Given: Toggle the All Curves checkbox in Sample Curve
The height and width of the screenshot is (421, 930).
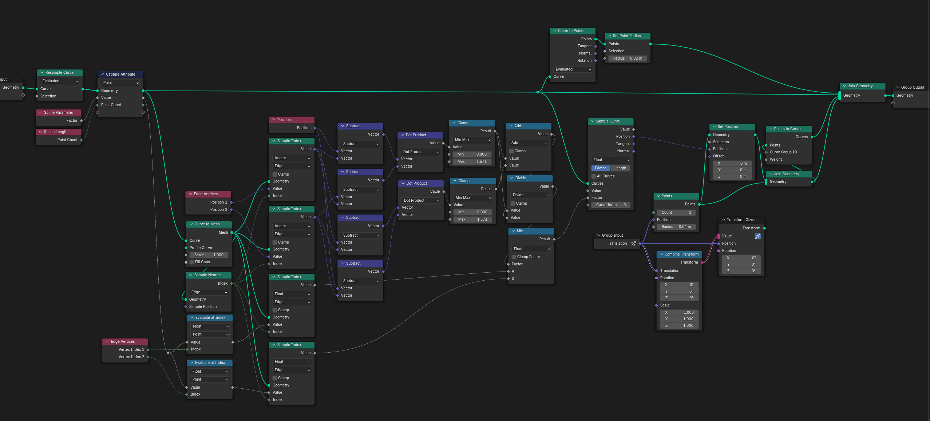Looking at the screenshot, I should (x=594, y=176).
